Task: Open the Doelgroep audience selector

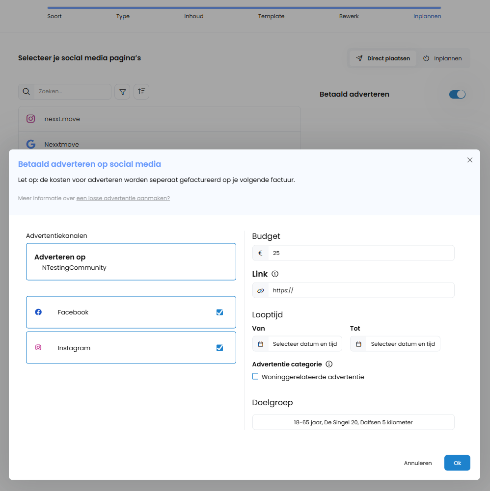Action: [353, 422]
